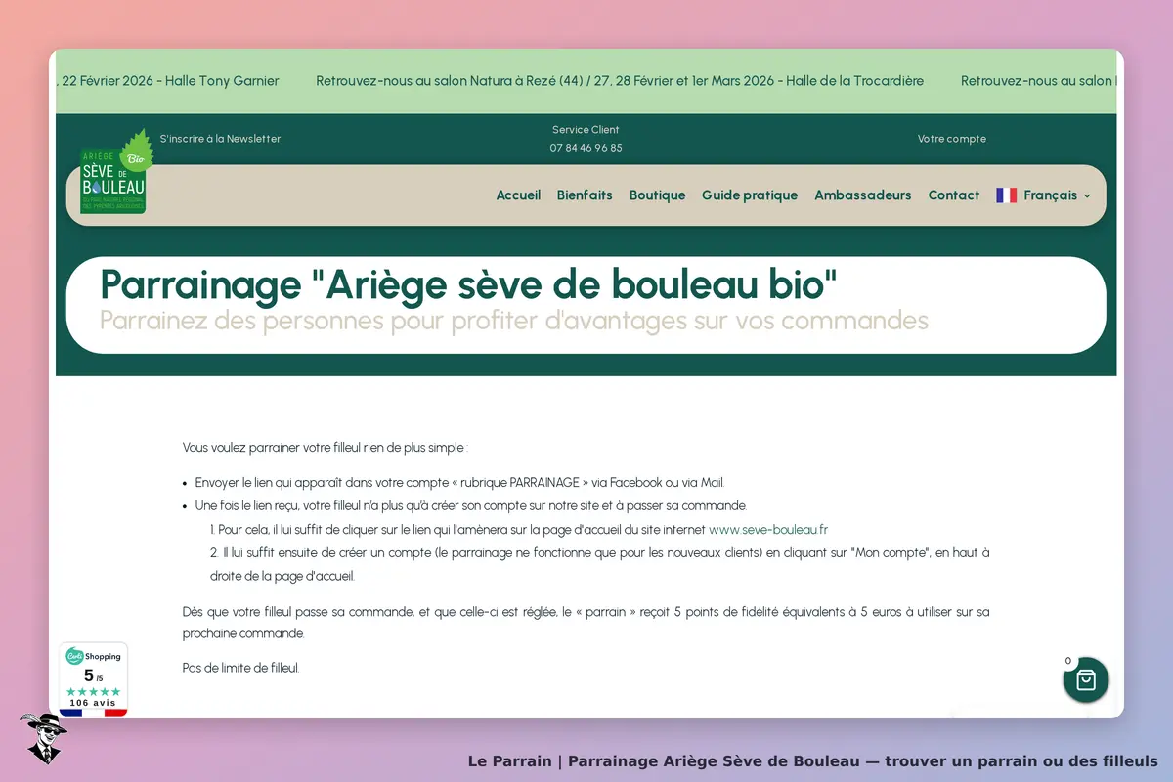Open the Shopping reviews badge
The height and width of the screenshot is (782, 1173).
pos(94,679)
